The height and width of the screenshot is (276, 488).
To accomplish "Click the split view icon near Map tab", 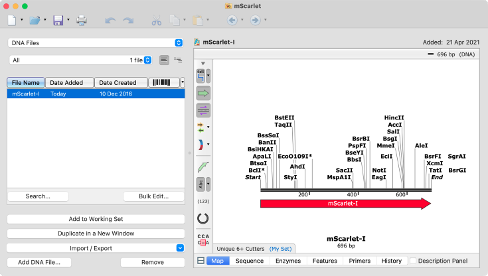I will pos(201,261).
